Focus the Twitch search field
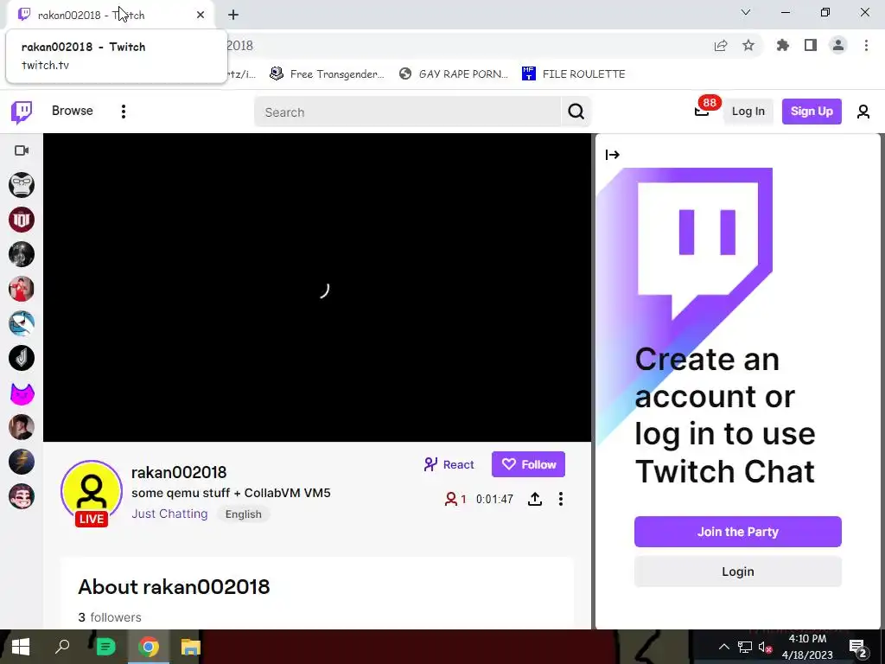 pyautogui.click(x=408, y=112)
